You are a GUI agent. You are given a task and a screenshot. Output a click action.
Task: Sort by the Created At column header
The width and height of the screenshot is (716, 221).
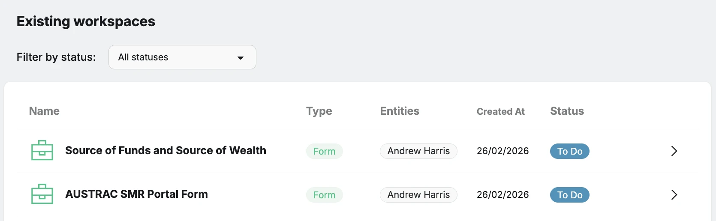tap(500, 112)
